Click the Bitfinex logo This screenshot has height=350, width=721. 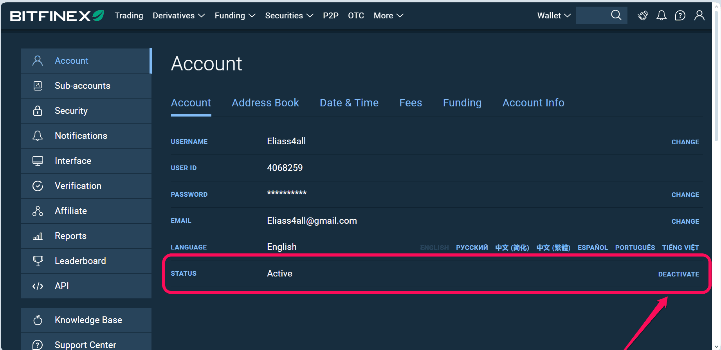click(57, 16)
